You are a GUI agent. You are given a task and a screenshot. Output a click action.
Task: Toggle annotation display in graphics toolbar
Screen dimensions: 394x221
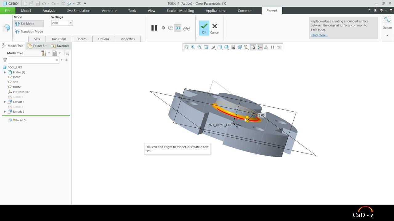(253, 47)
